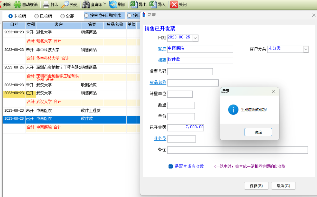317x197 pixels.
Task: Click the 摘要 column header in table
Action: click(92, 25)
